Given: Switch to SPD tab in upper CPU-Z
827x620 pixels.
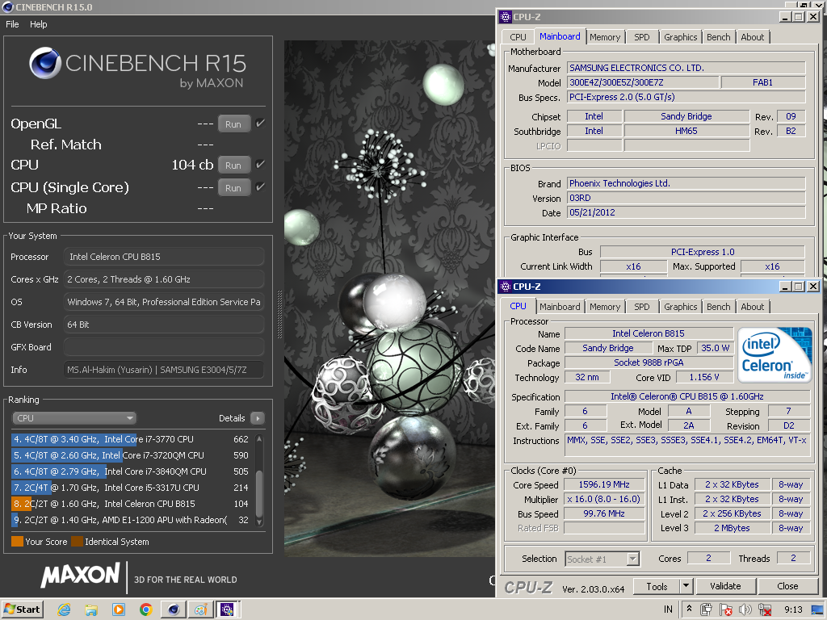Looking at the screenshot, I should [x=642, y=37].
